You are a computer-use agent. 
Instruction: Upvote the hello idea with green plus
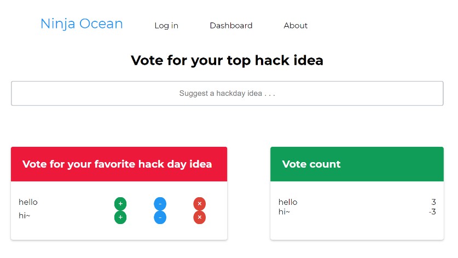pyautogui.click(x=120, y=204)
